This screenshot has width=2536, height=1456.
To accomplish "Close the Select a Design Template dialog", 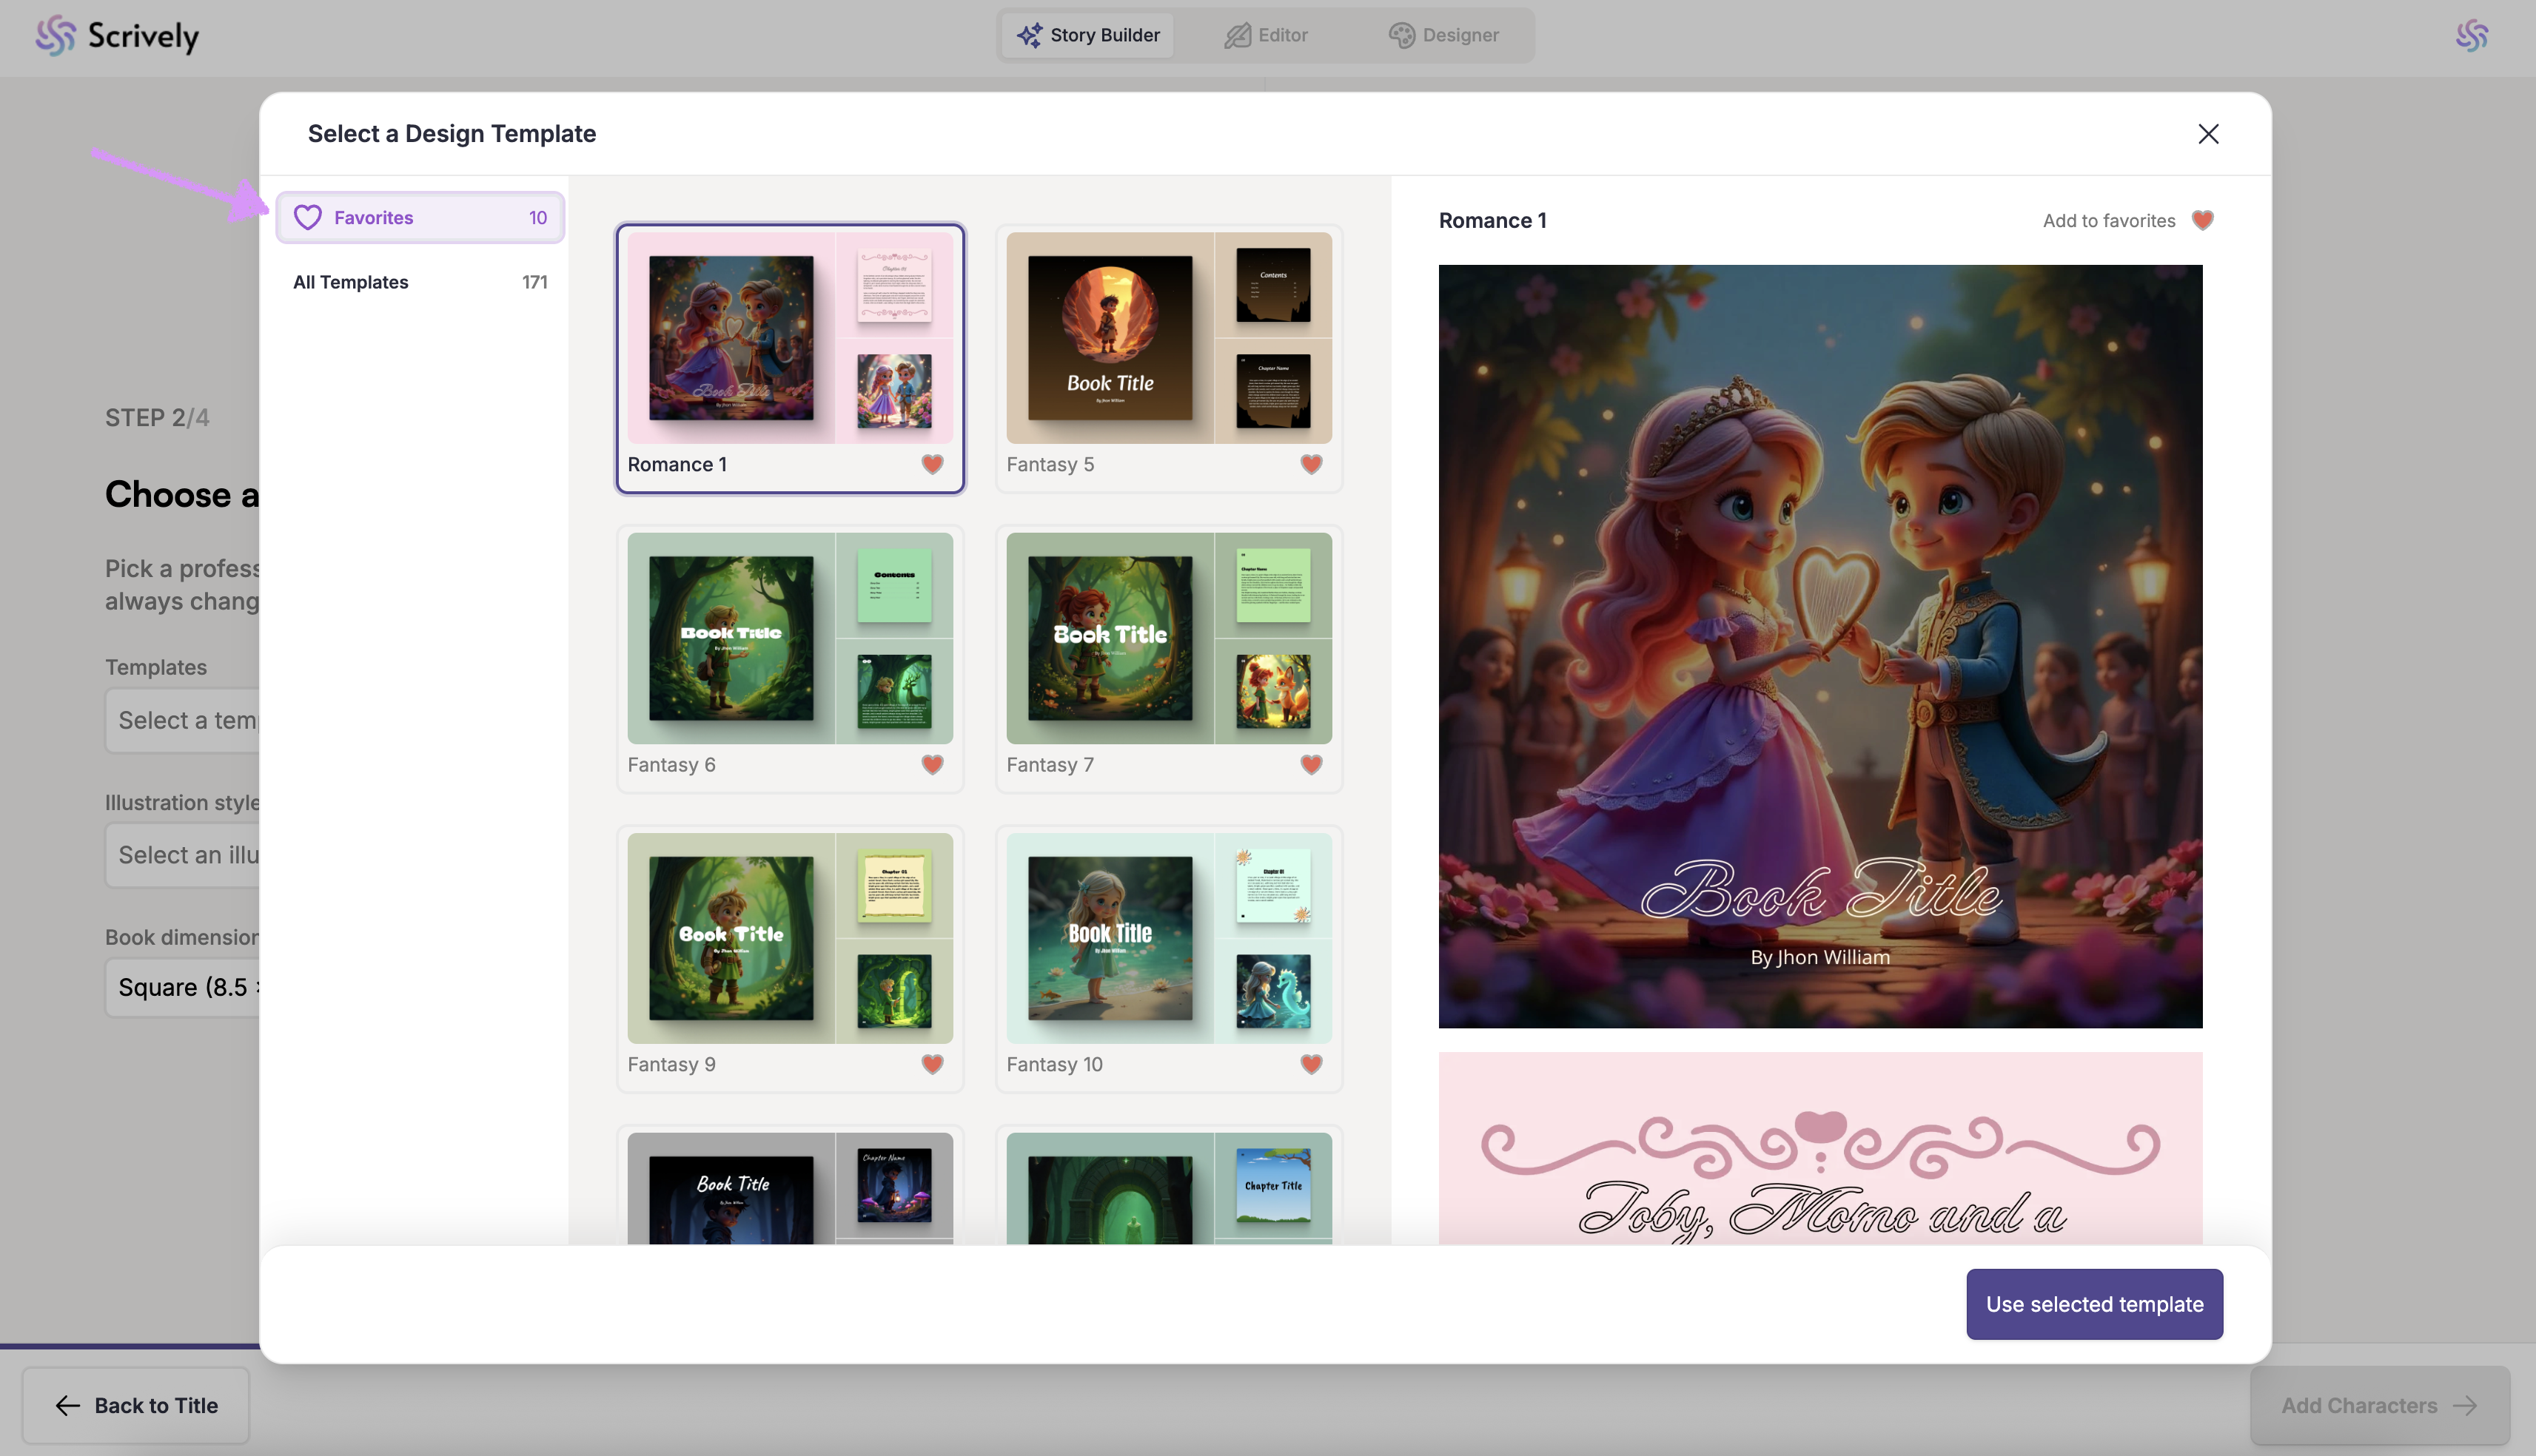I will (x=2208, y=134).
